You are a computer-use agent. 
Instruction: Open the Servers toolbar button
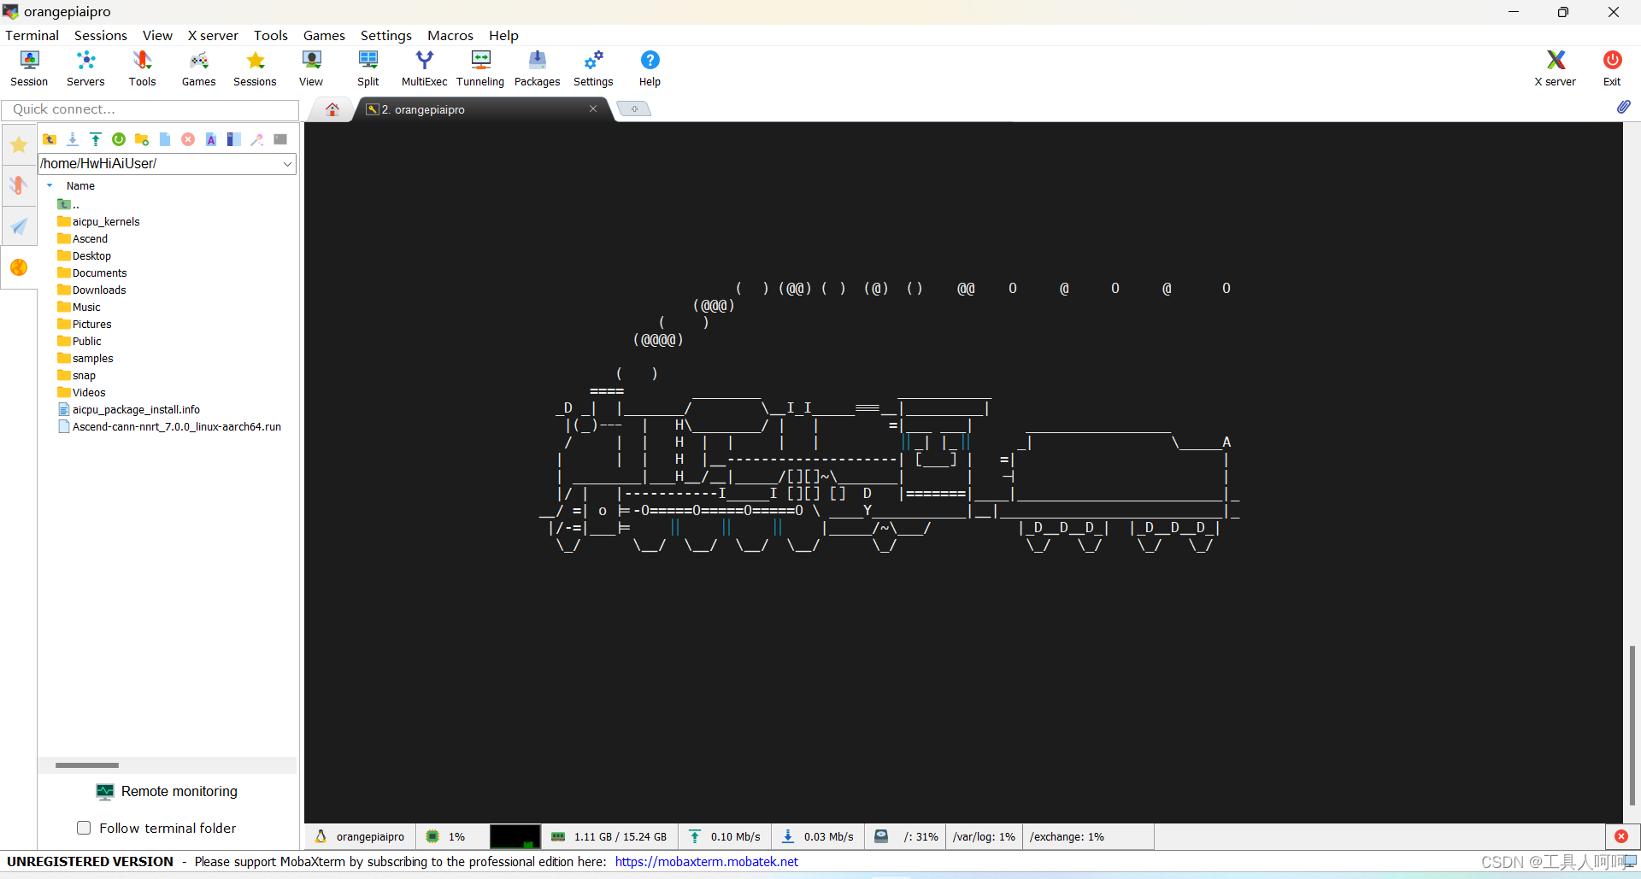point(85,68)
